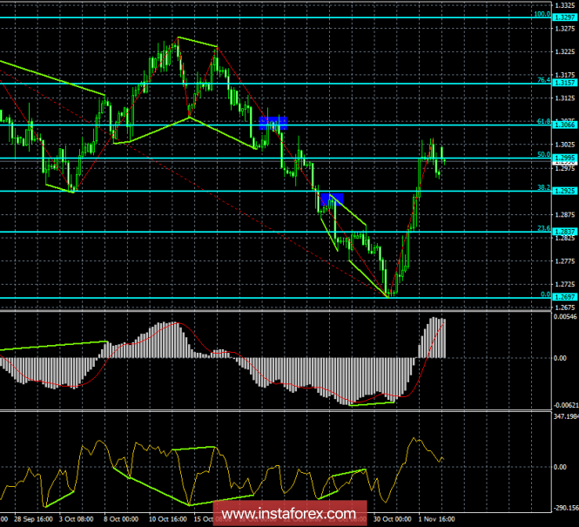Click the 1.3157 Fibonacci price label

(562, 84)
